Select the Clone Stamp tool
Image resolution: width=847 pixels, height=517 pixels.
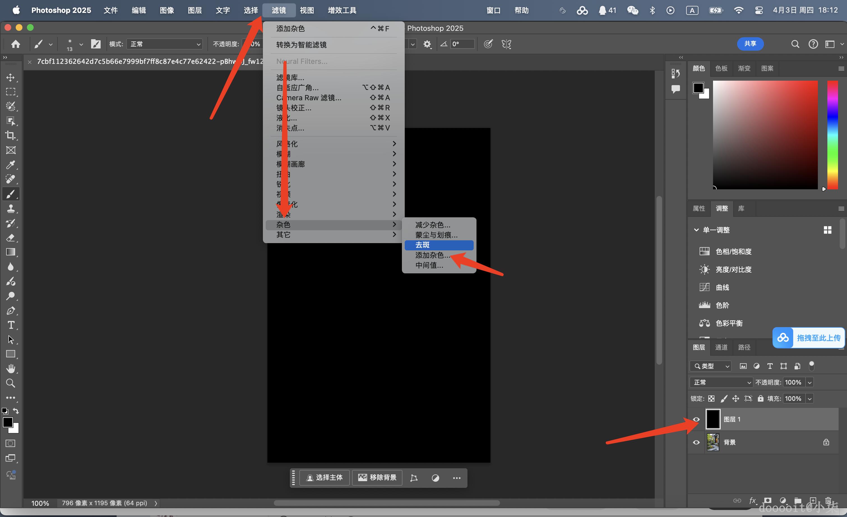coord(11,209)
